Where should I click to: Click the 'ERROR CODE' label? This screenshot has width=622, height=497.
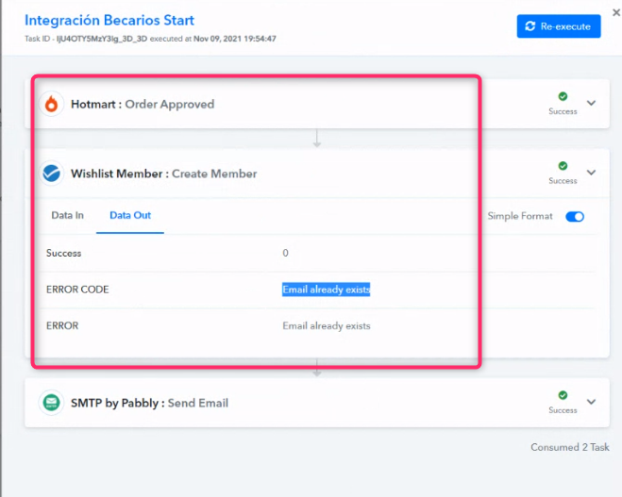pos(77,290)
